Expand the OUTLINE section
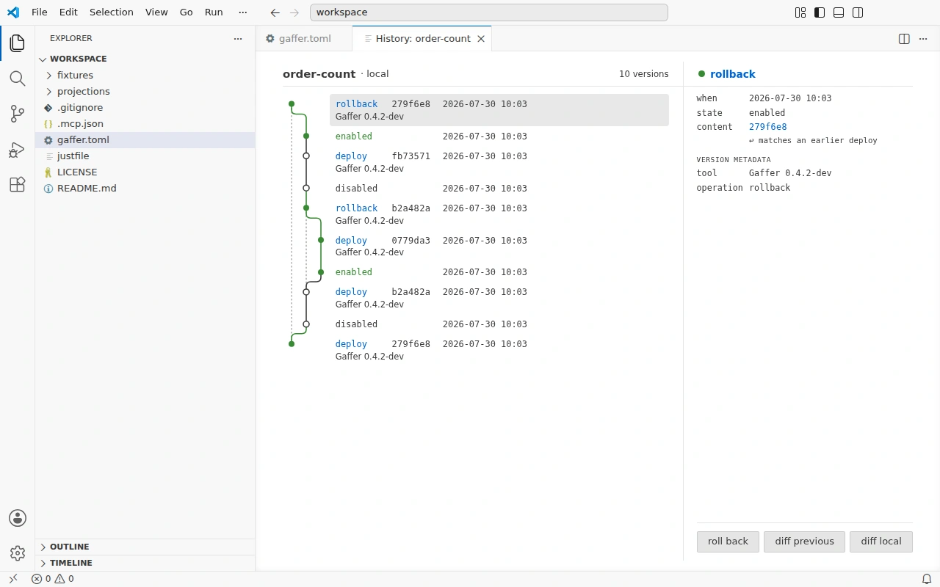The width and height of the screenshot is (940, 587). (x=145, y=547)
